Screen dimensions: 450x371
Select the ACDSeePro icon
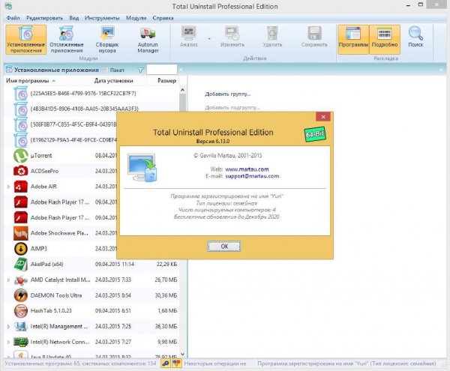pyautogui.click(x=21, y=171)
